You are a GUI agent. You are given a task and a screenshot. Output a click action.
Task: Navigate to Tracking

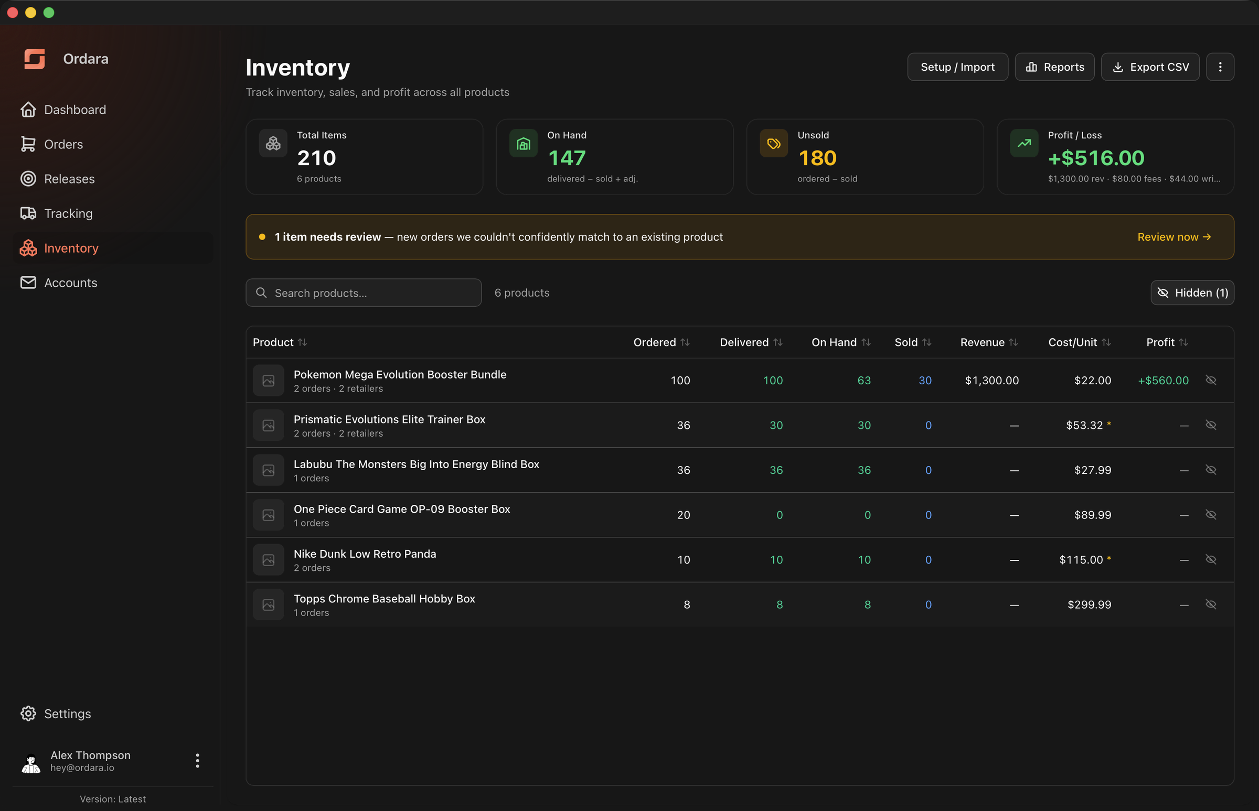pyautogui.click(x=113, y=213)
